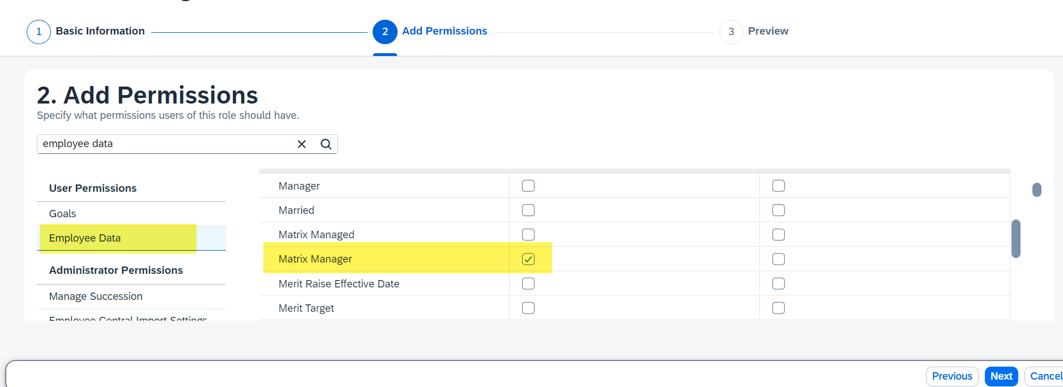Click the Manager row label
The height and width of the screenshot is (387, 1063).
click(299, 186)
